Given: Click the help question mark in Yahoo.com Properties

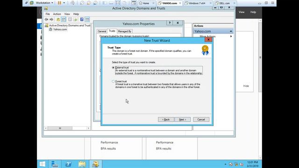Looking at the screenshot, I should pyautogui.click(x=170, y=23).
